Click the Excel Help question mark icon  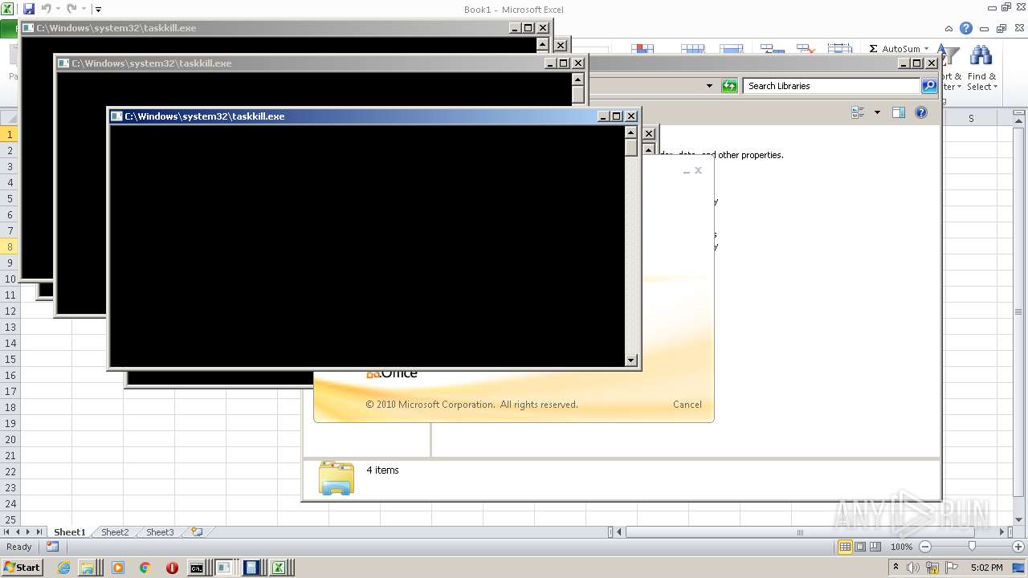(x=966, y=28)
